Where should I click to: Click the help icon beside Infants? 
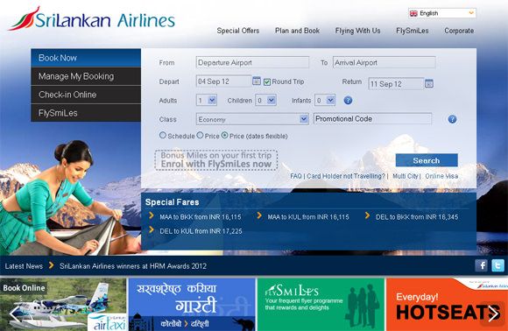[x=348, y=101]
